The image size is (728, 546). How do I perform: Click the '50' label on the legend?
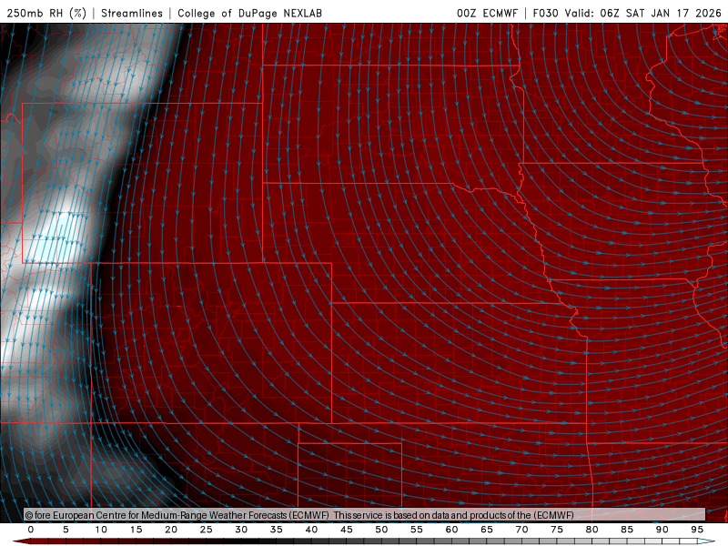pyautogui.click(x=381, y=530)
